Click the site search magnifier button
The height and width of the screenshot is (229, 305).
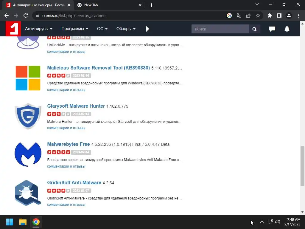click(254, 29)
